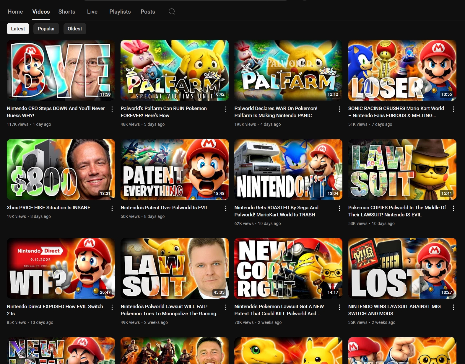Click '85K views • 13 days ago' text

coord(30,322)
